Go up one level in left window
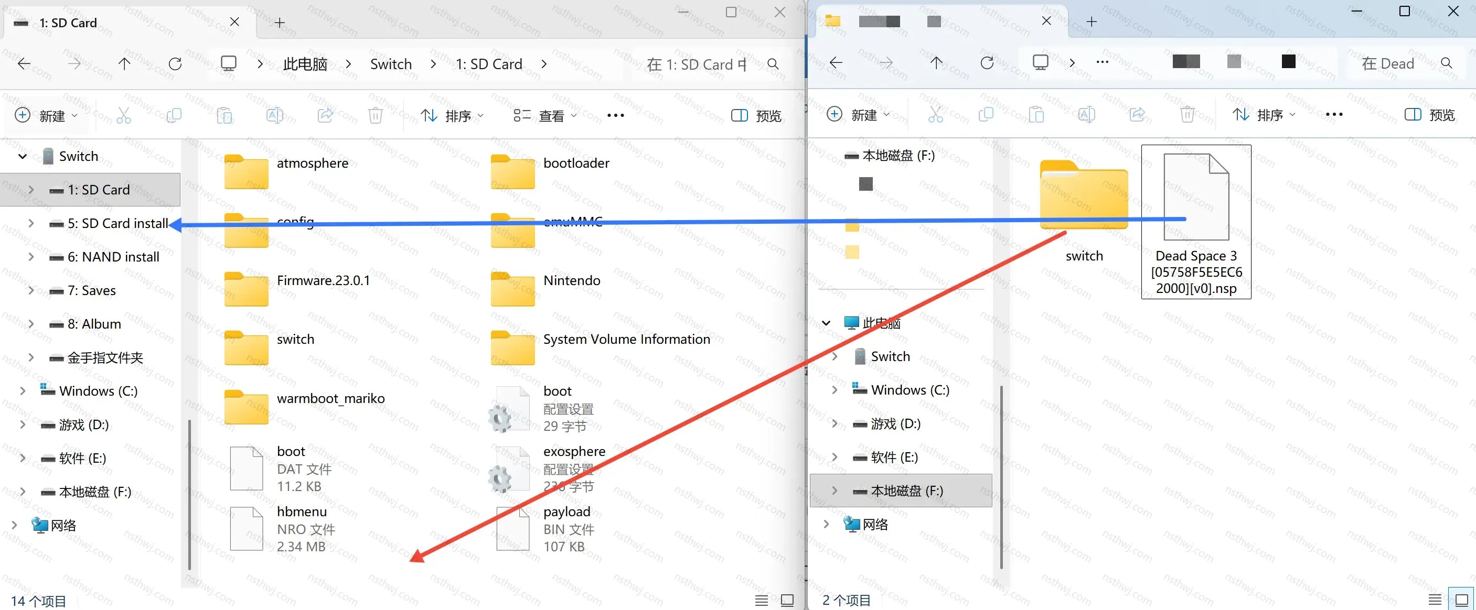Viewport: 1476px width, 610px height. [x=124, y=63]
